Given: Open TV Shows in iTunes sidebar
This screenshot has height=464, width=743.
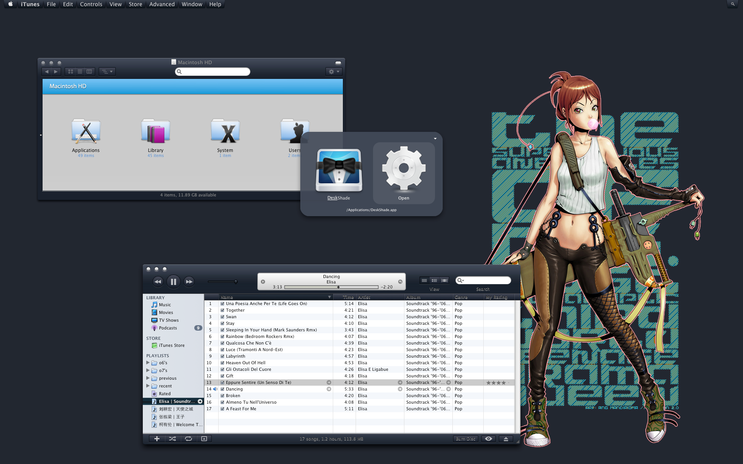Looking at the screenshot, I should (x=168, y=320).
